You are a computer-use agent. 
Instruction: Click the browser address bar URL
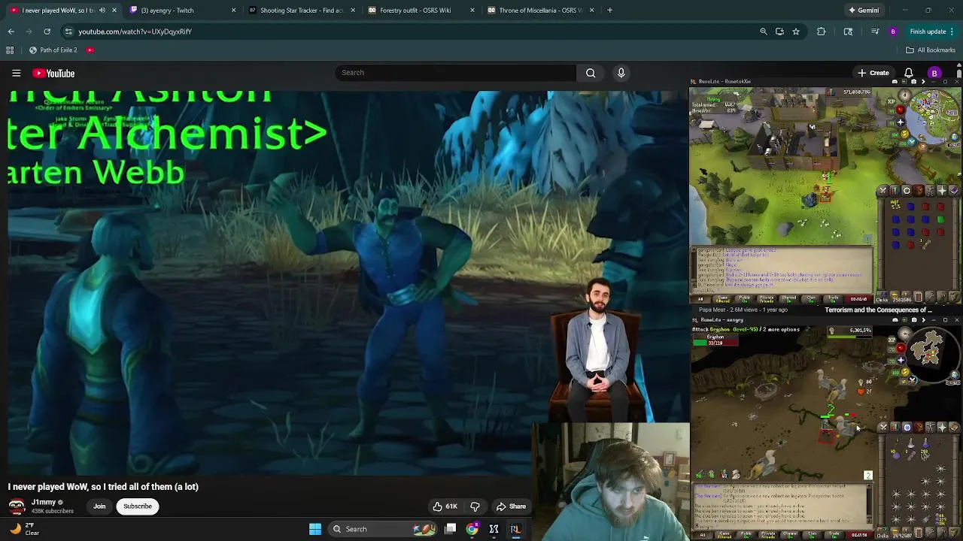click(135, 32)
